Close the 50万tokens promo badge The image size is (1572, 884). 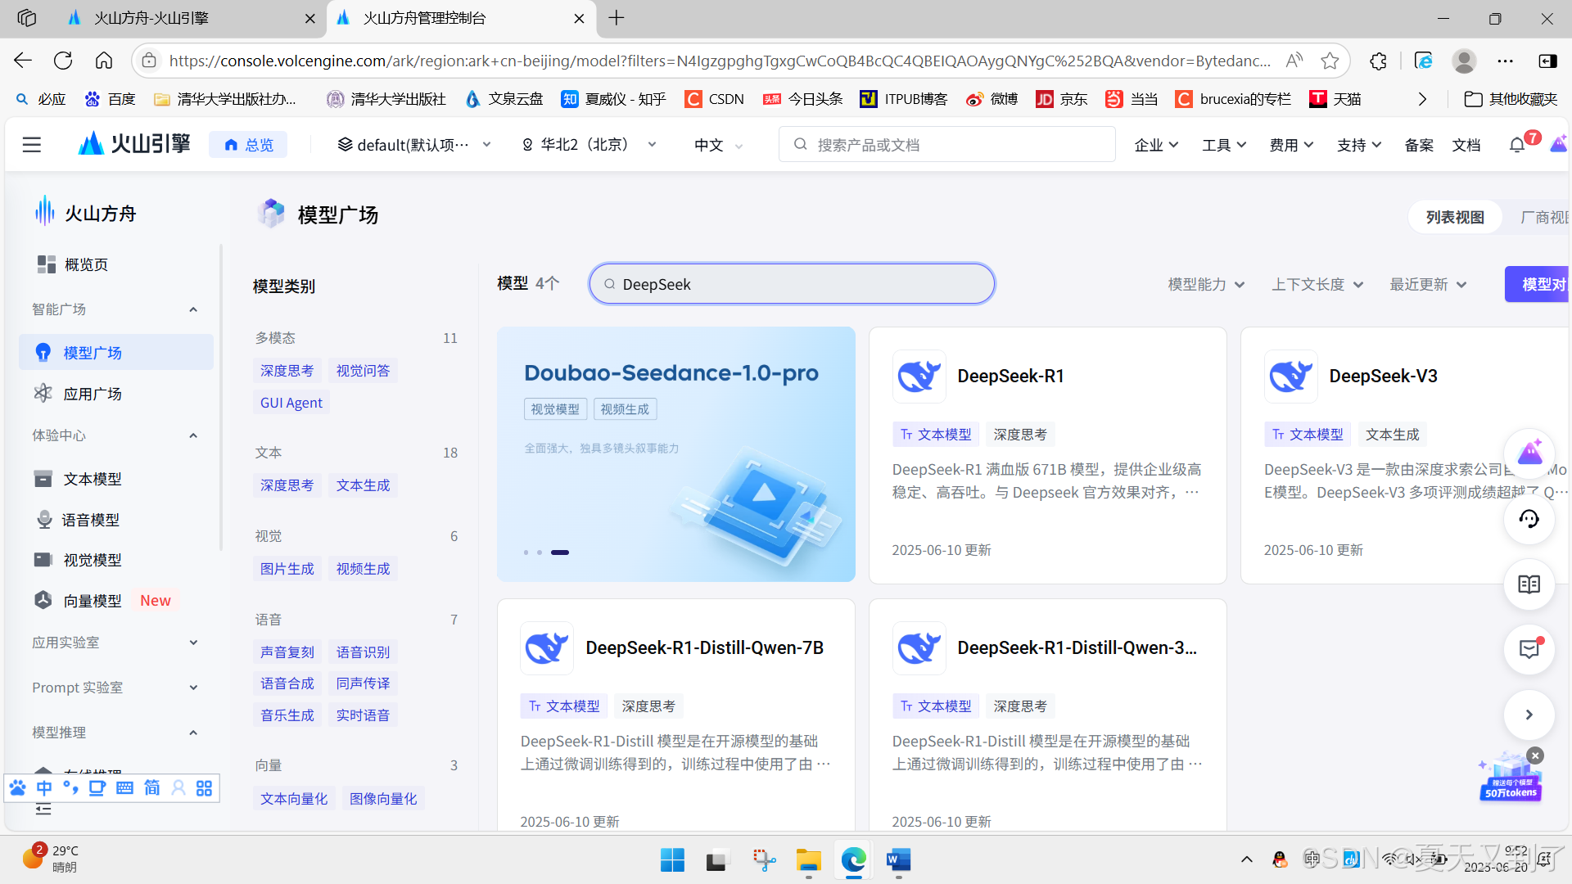click(1535, 755)
